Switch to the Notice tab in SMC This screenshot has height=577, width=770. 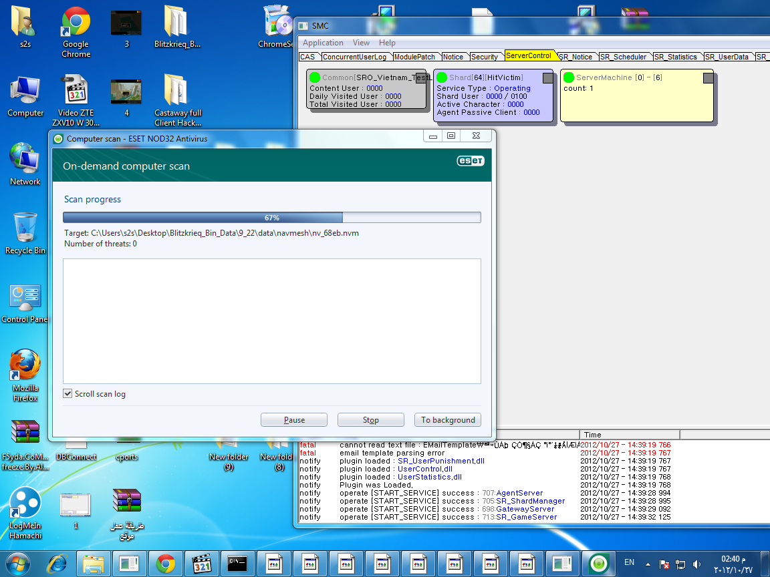pyautogui.click(x=453, y=57)
